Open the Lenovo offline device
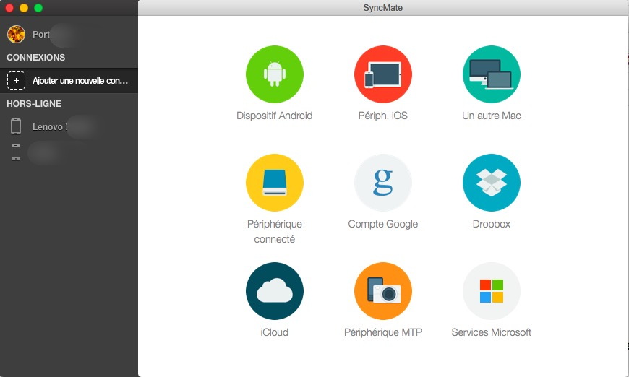Image resolution: width=629 pixels, height=377 pixels. [x=51, y=127]
